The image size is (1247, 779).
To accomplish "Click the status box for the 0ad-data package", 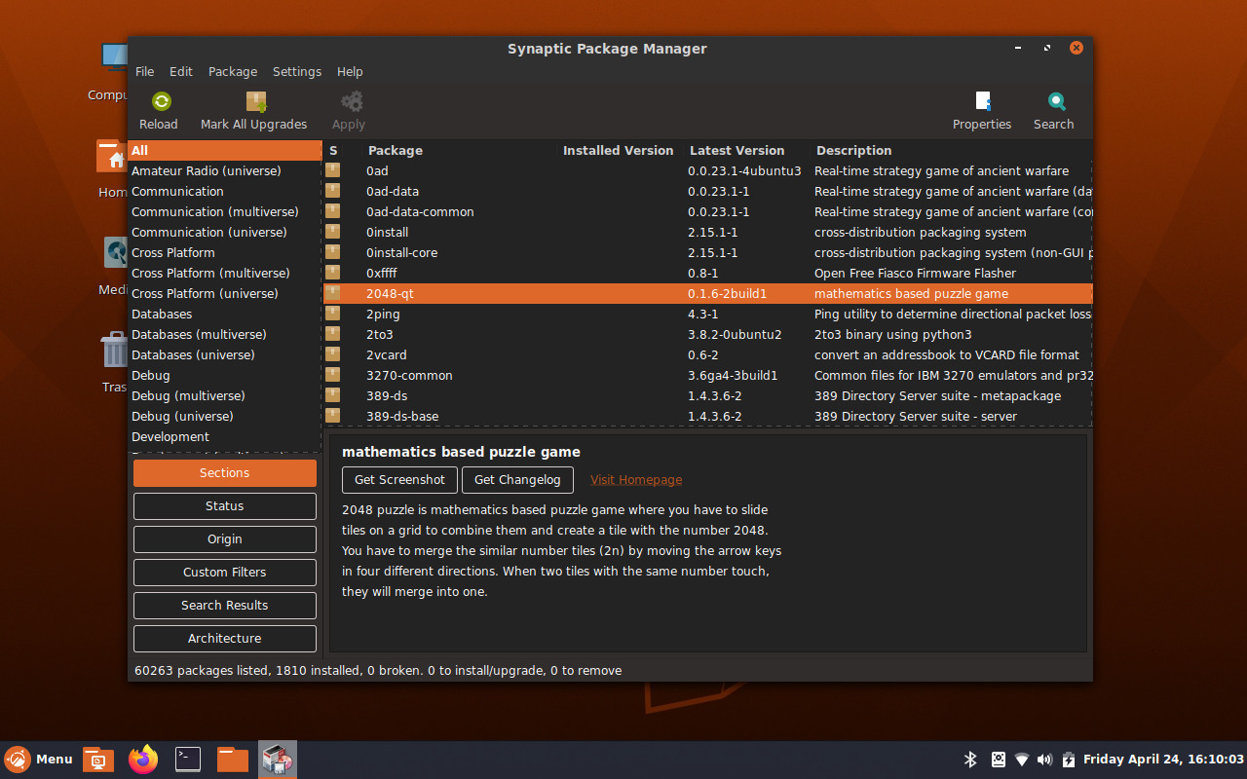I will (x=333, y=191).
